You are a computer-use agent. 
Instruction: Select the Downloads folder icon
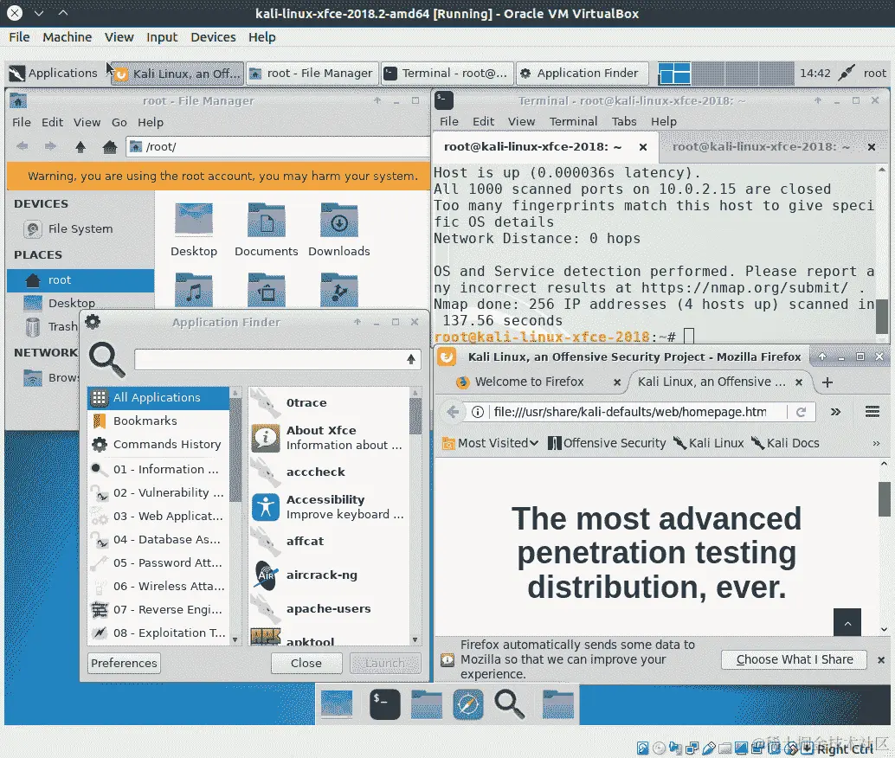[x=339, y=229]
